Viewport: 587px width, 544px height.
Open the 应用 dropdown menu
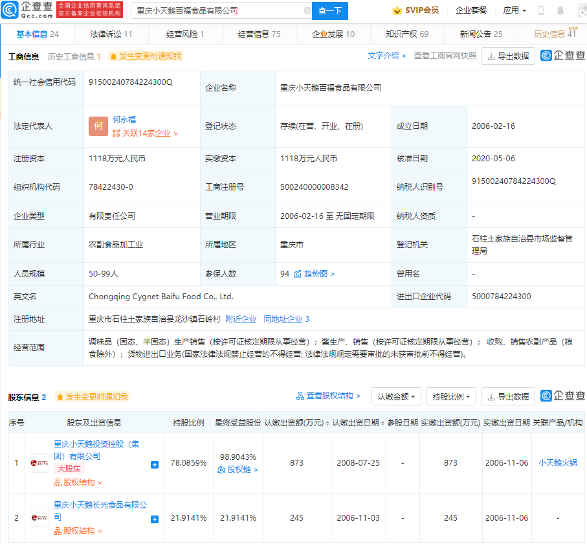pos(515,10)
